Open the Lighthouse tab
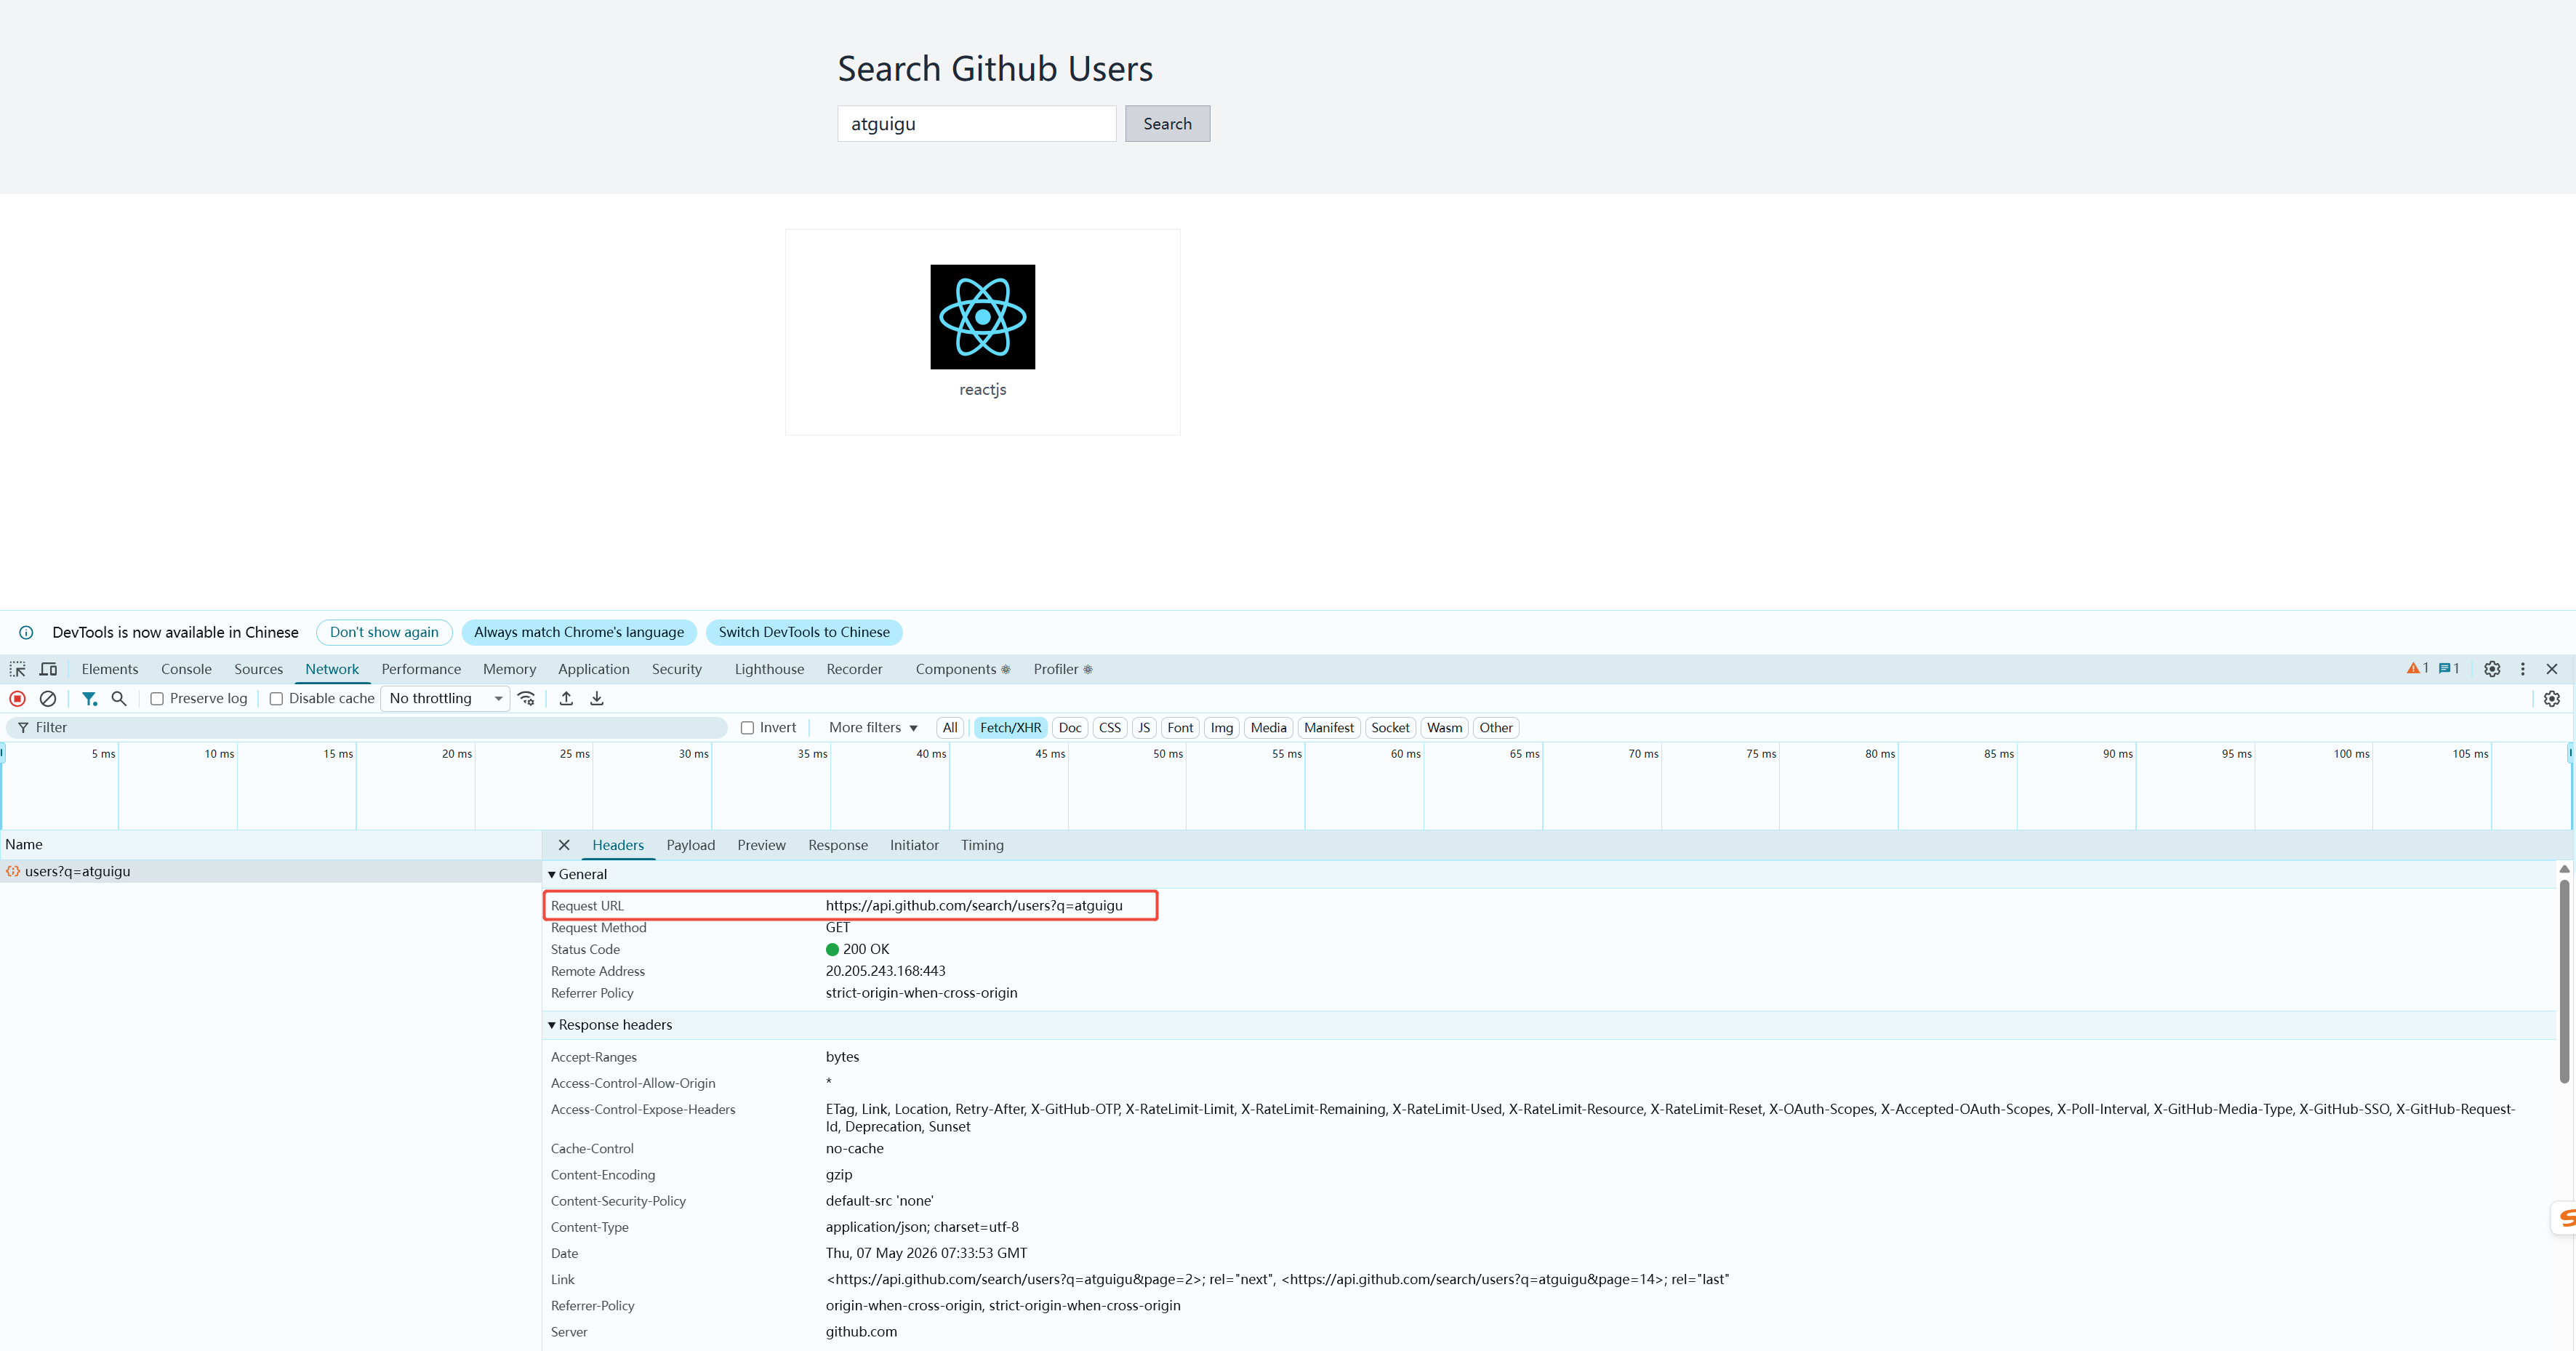This screenshot has width=2576, height=1351. (769, 669)
